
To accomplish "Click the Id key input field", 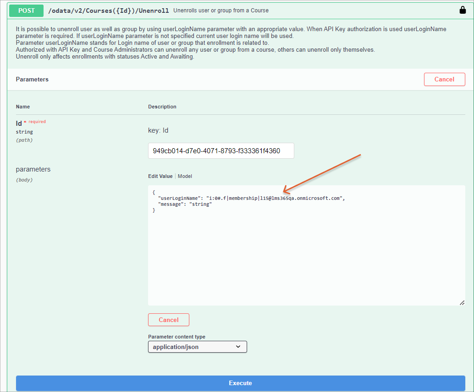I will [x=221, y=151].
